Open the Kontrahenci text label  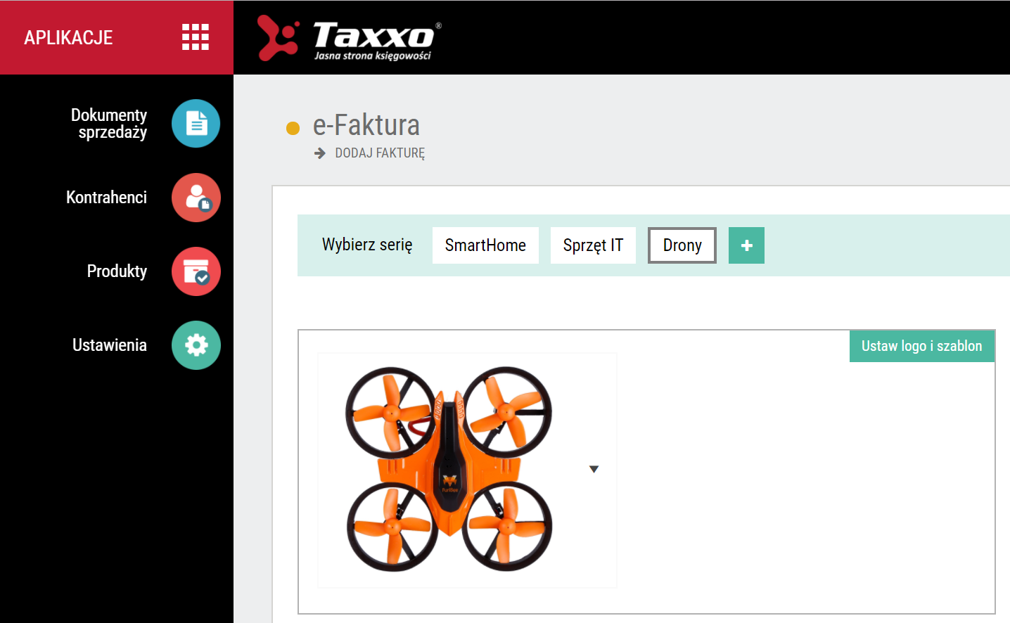(x=106, y=198)
